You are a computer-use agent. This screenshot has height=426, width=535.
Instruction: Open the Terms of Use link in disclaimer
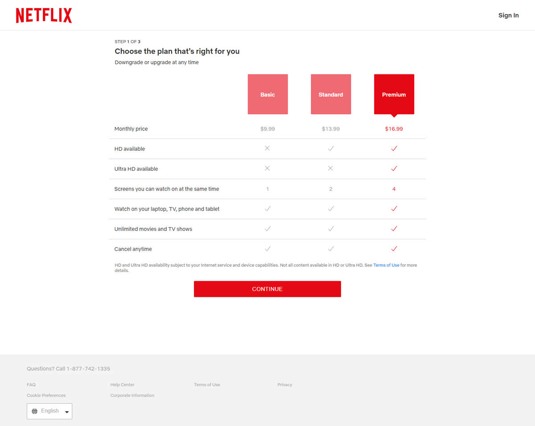point(386,265)
